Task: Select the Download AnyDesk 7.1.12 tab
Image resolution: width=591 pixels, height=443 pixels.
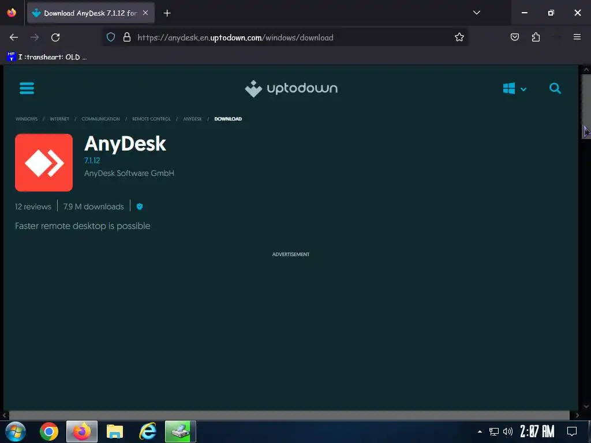Action: point(91,13)
